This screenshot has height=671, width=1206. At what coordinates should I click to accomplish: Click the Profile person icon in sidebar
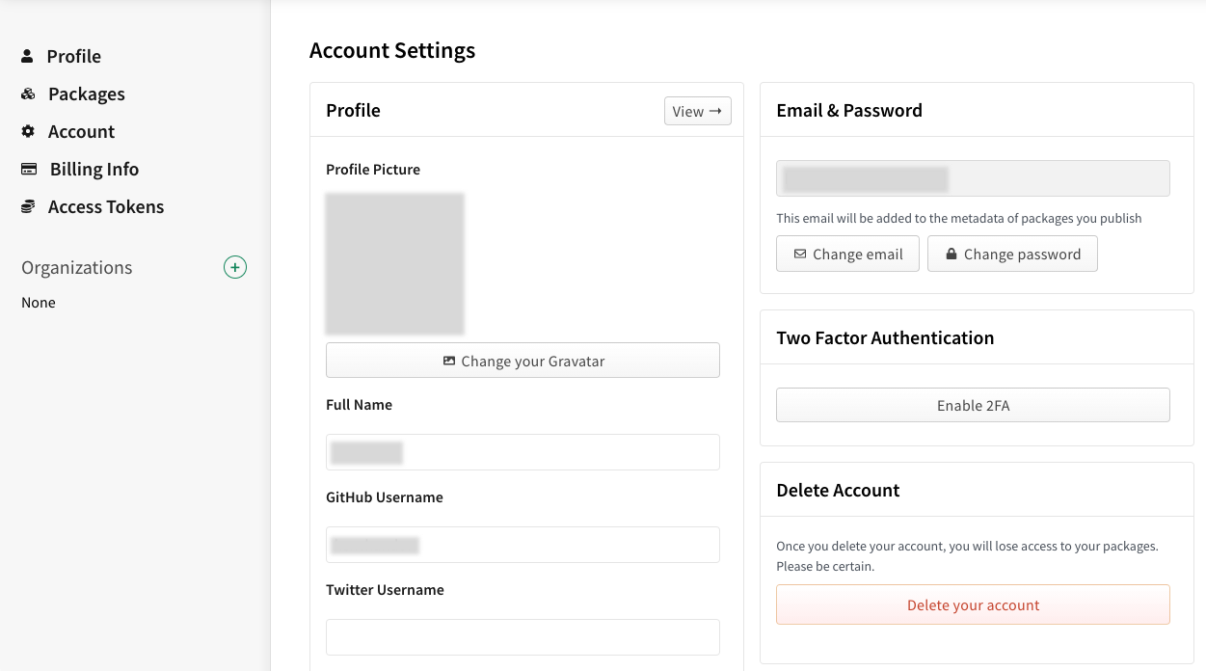(x=27, y=56)
